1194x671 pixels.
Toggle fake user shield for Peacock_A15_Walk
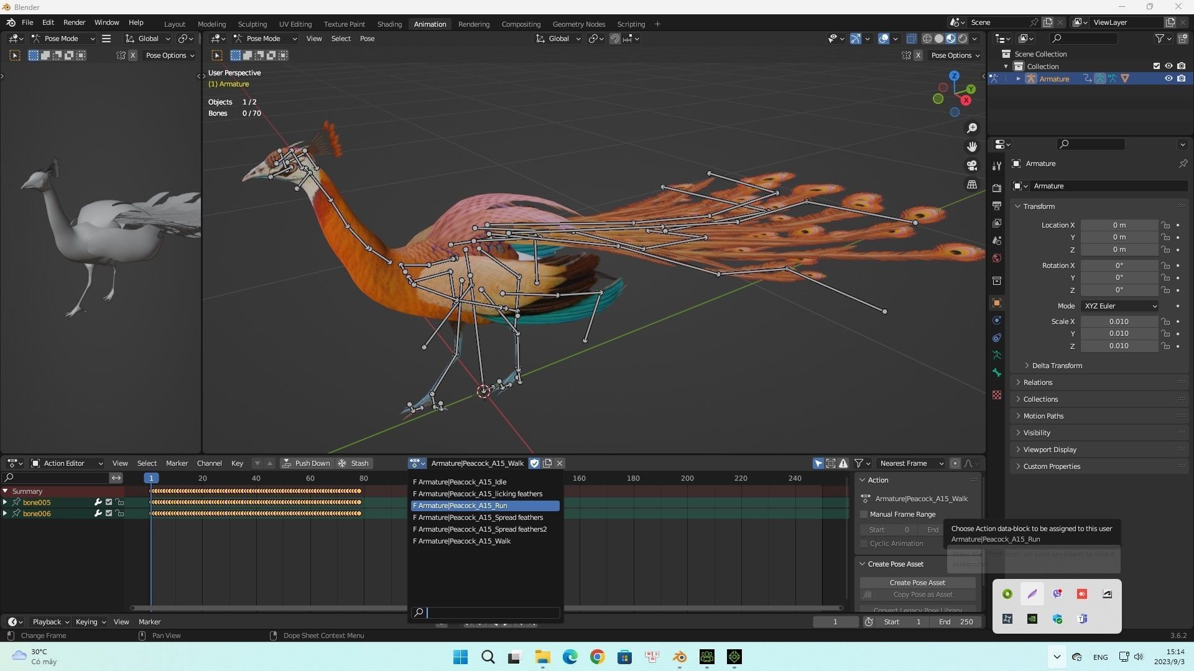click(x=534, y=463)
